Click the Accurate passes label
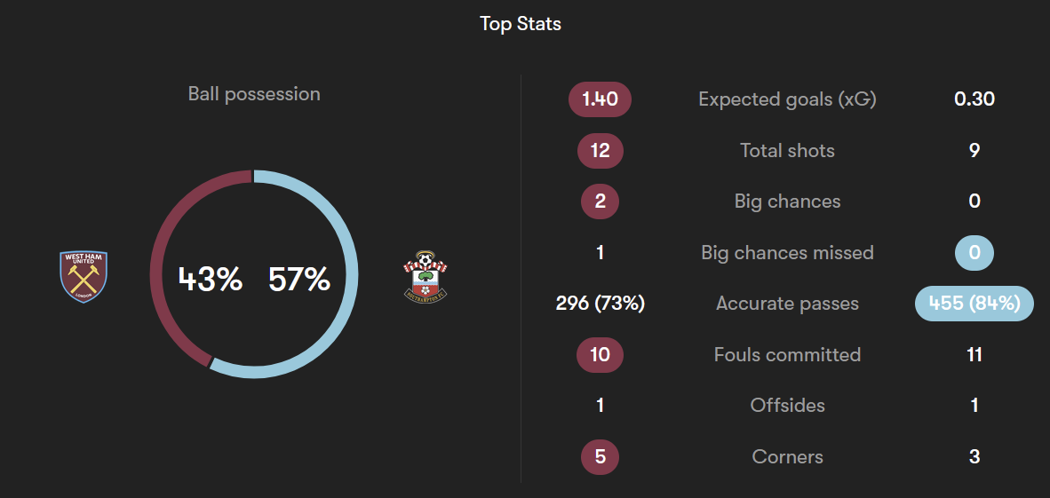The image size is (1050, 498). coord(787,304)
